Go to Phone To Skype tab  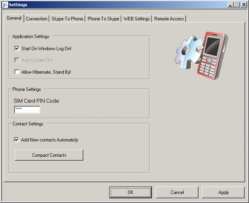[x=103, y=19]
